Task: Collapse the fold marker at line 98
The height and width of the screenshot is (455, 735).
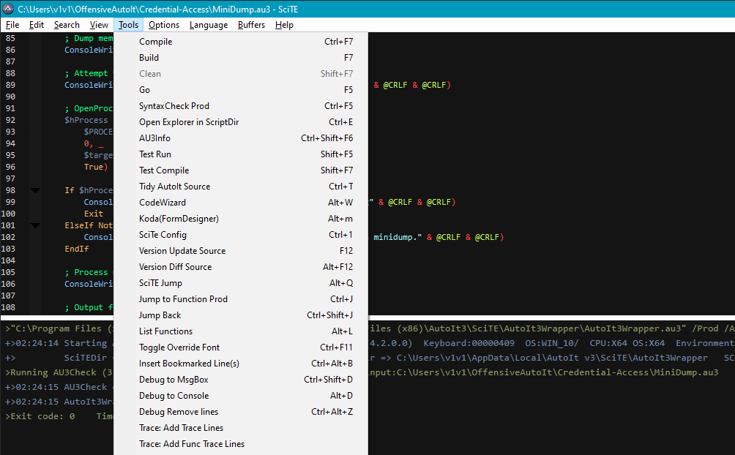Action: (x=35, y=190)
